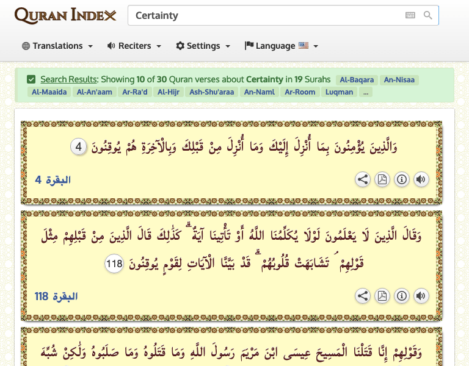Click the magnifier search icon
This screenshot has height=366, width=469.
point(428,15)
